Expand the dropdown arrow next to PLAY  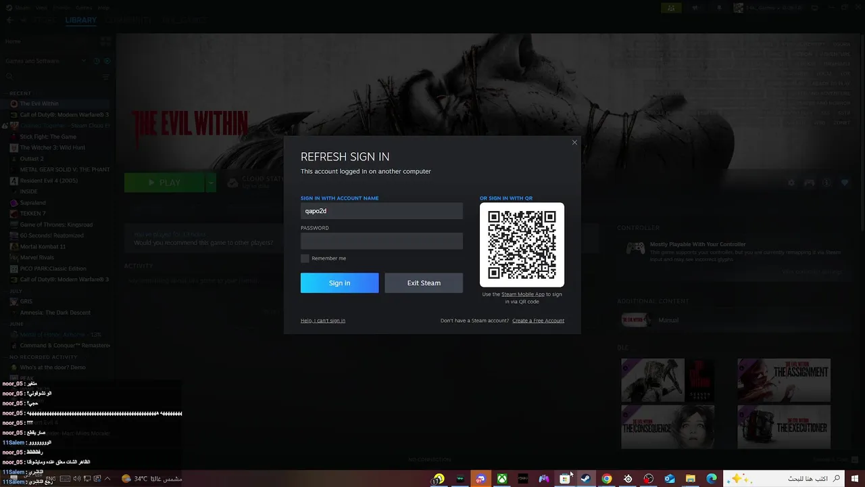click(x=211, y=183)
